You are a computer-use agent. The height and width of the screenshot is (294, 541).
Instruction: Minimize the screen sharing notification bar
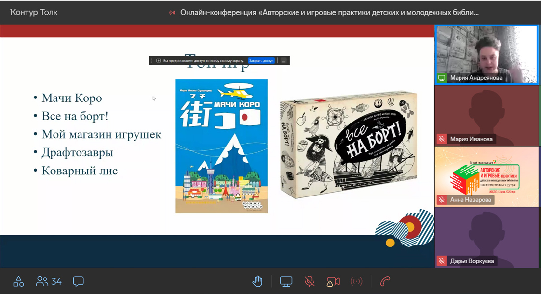tap(283, 61)
